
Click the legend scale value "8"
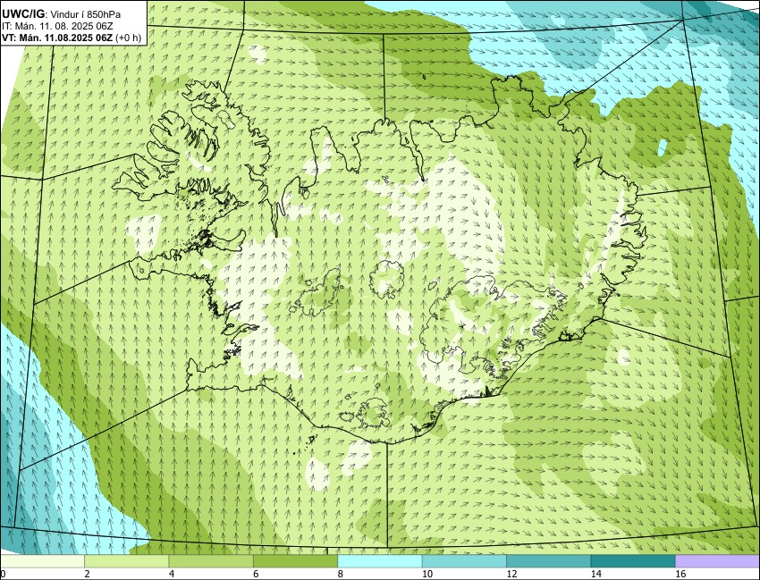[x=340, y=574]
